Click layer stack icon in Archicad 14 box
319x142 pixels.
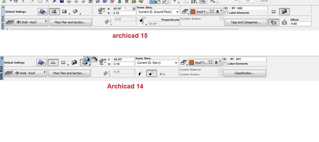pyautogui.click(x=8, y=73)
